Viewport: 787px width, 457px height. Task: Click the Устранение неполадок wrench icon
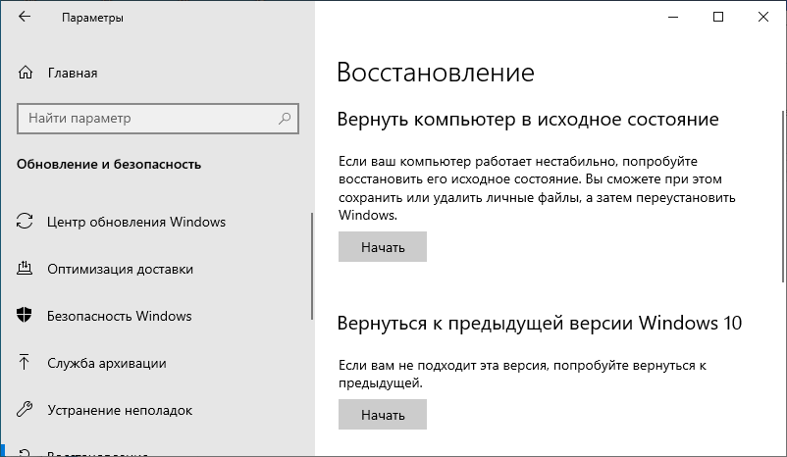click(26, 410)
